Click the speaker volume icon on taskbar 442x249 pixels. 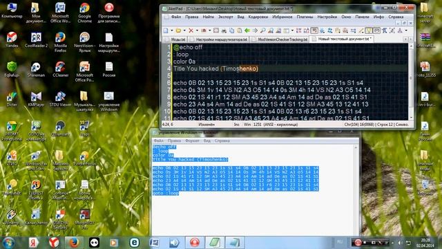[174, 243]
